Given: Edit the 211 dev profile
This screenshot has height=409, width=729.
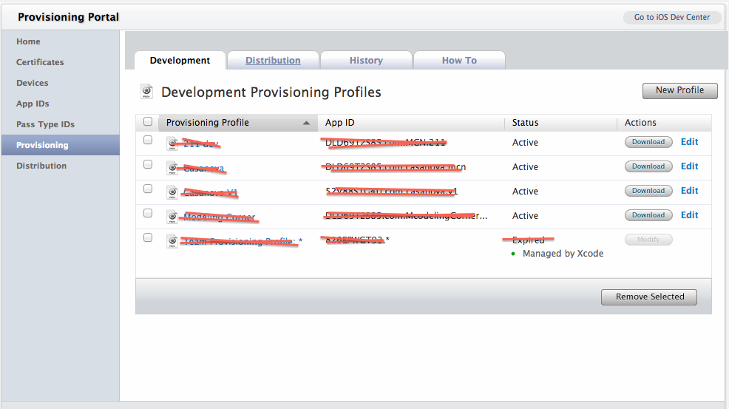Looking at the screenshot, I should (690, 142).
